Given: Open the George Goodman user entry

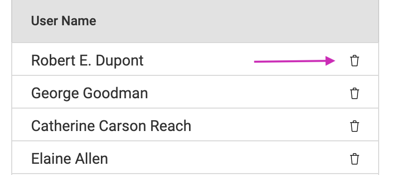Looking at the screenshot, I should click(90, 94).
